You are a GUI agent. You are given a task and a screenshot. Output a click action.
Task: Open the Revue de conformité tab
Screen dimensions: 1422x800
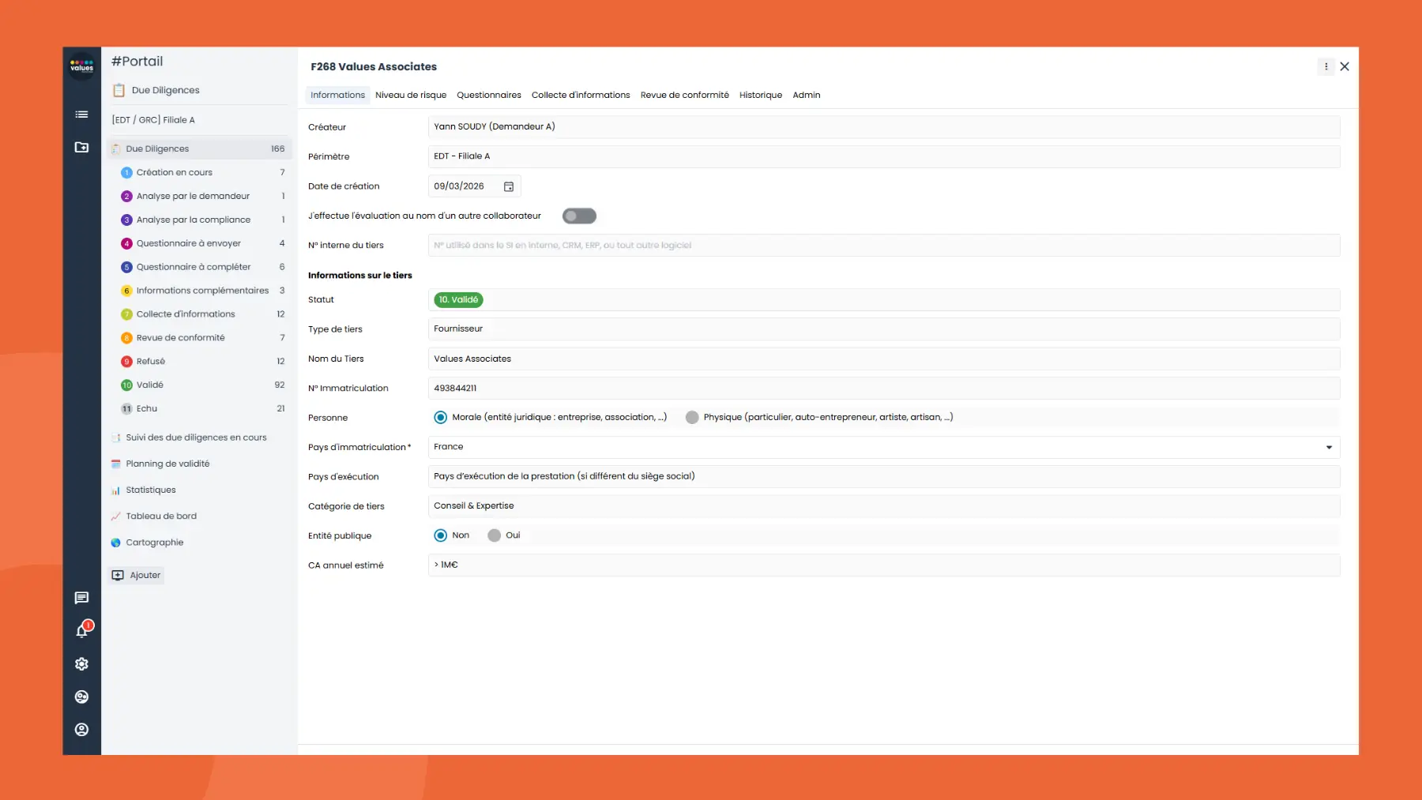[x=684, y=95]
